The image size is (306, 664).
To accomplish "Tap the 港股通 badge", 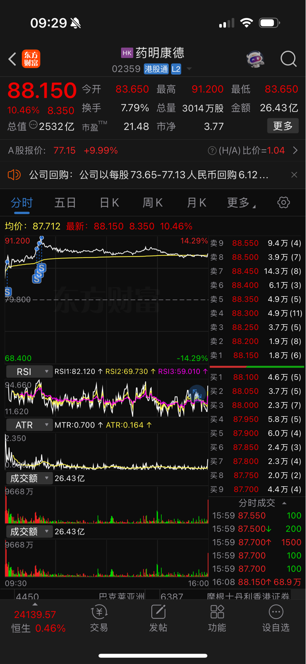I will click(x=156, y=69).
